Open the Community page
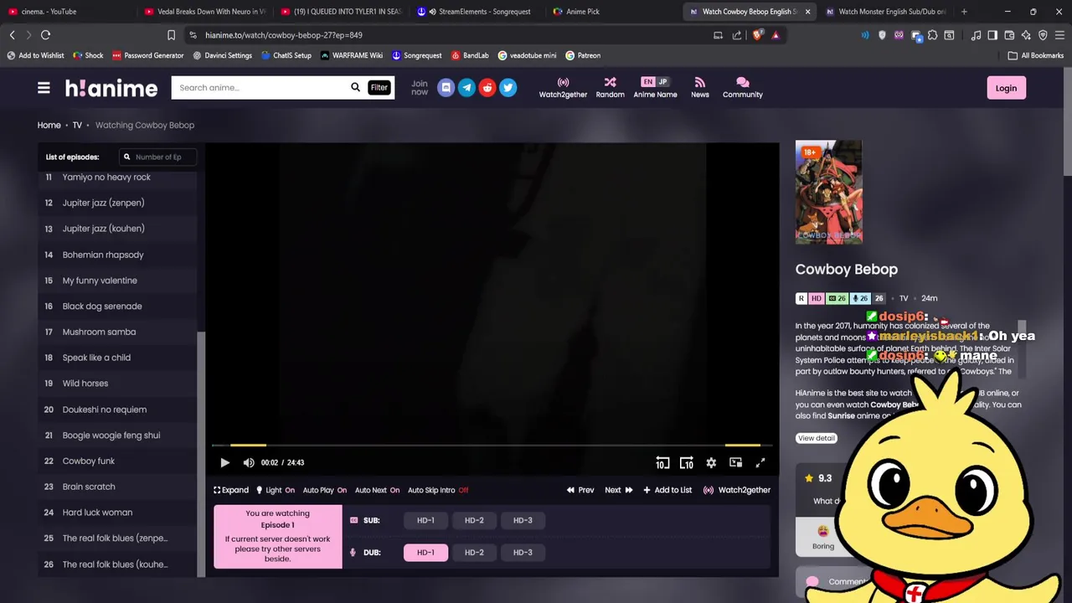 click(742, 88)
